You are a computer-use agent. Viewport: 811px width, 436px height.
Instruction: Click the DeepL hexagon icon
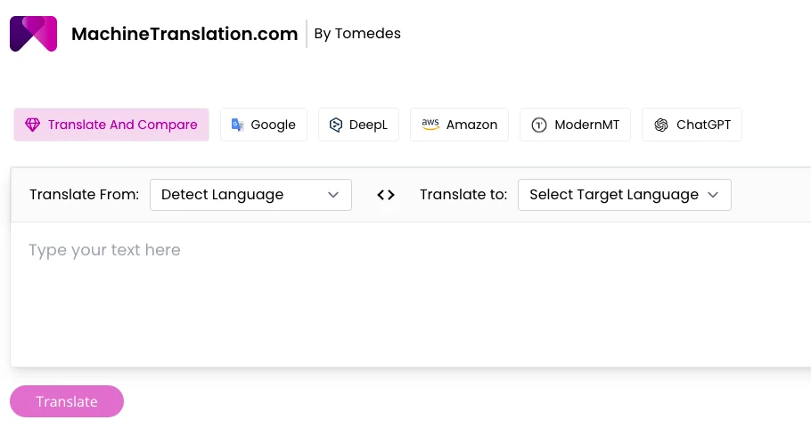coord(336,125)
